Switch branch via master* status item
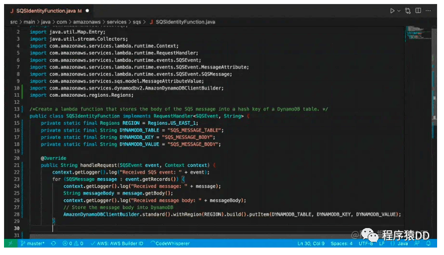The width and height of the screenshot is (444, 255). (x=33, y=244)
